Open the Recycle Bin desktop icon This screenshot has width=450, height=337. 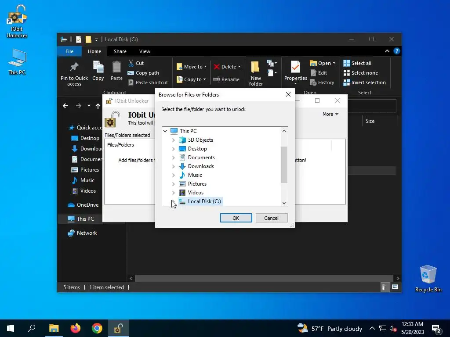tap(428, 279)
